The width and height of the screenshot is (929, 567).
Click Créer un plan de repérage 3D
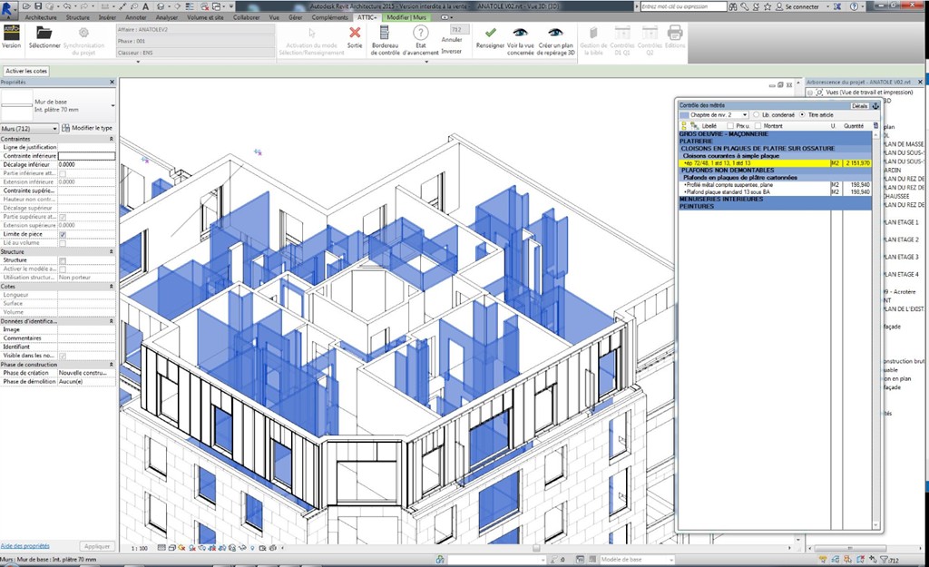pyautogui.click(x=556, y=34)
